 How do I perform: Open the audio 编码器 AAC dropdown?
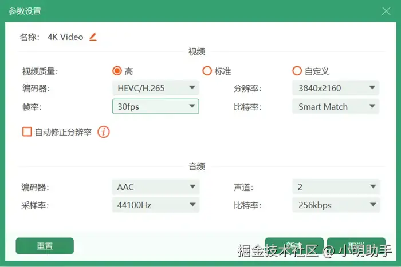156,187
